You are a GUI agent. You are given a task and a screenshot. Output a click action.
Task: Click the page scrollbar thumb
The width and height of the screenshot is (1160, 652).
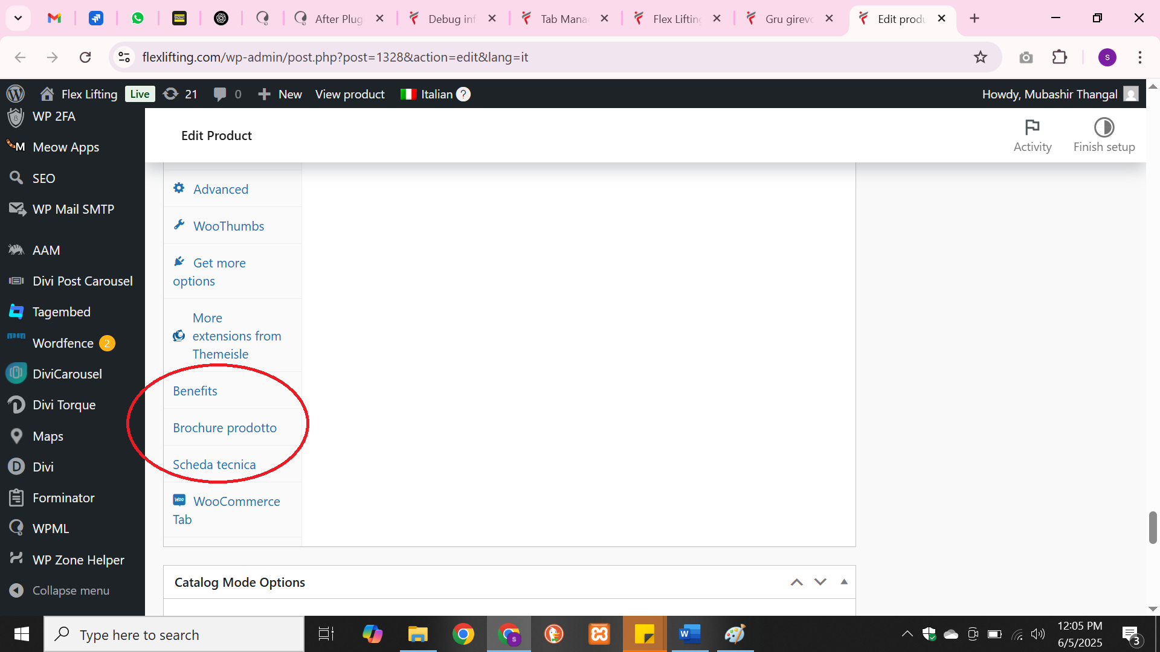point(1153,527)
